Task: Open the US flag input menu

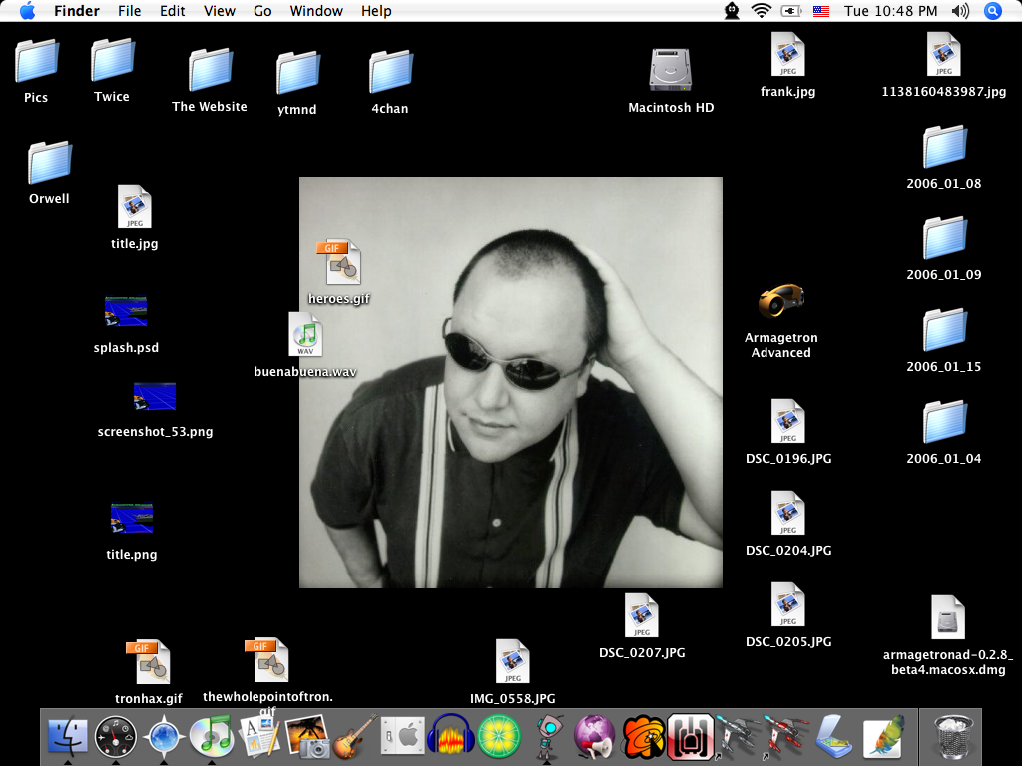Action: [820, 11]
